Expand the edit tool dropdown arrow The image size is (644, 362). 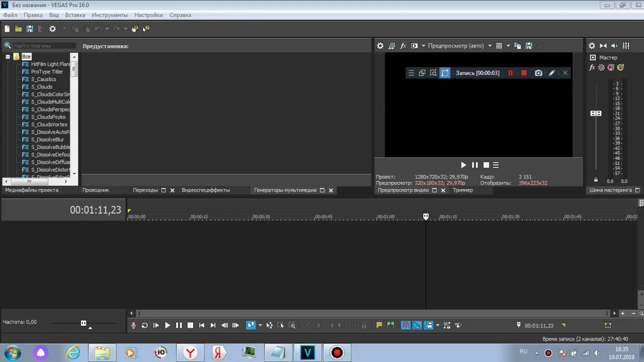(x=260, y=325)
